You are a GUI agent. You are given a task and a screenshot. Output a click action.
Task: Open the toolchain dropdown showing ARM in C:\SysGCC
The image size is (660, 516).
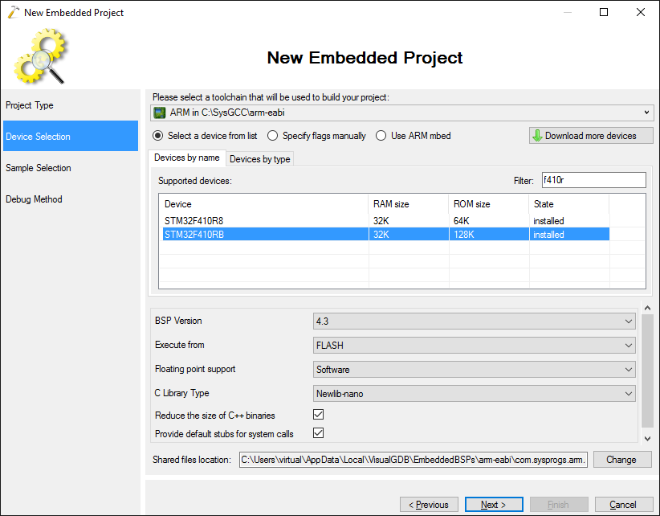click(x=402, y=113)
